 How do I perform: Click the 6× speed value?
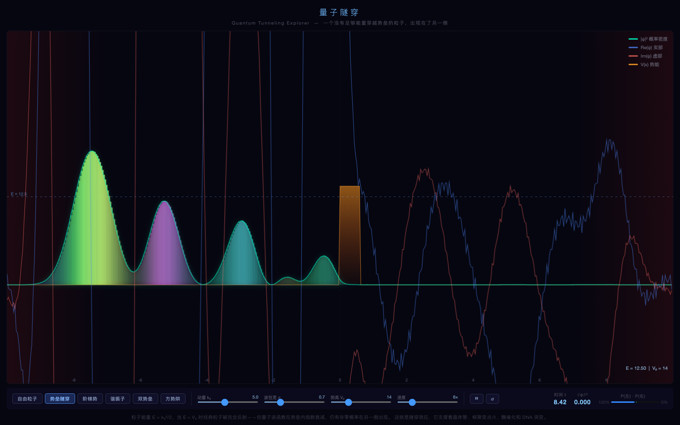(455, 397)
